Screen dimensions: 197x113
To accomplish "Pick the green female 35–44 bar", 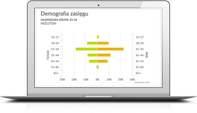I will pos(92,55).
